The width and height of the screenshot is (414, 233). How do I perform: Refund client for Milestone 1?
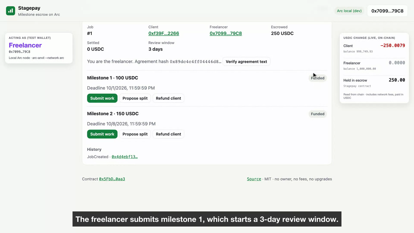(x=169, y=98)
